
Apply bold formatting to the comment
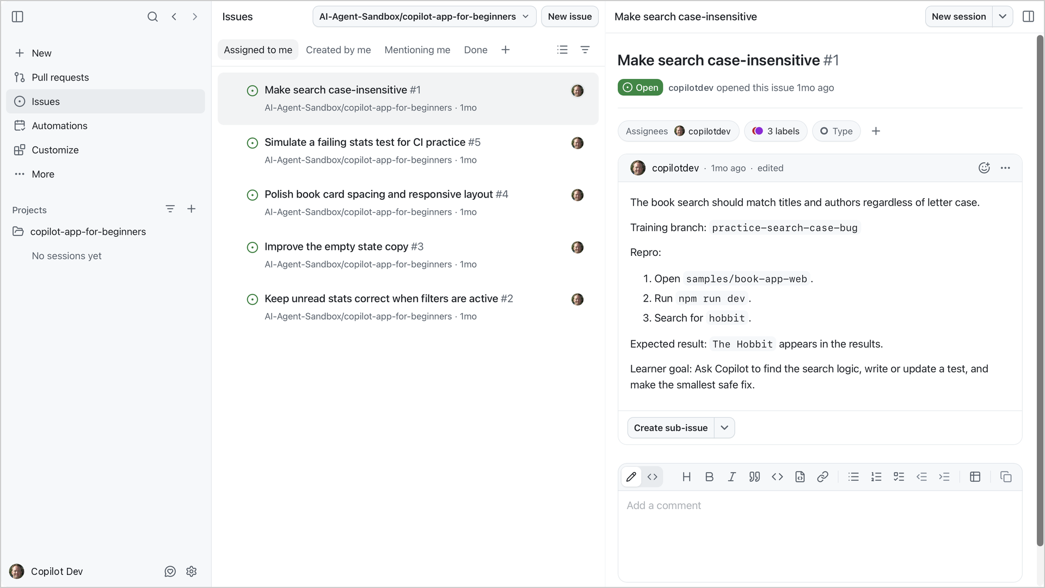pos(709,477)
